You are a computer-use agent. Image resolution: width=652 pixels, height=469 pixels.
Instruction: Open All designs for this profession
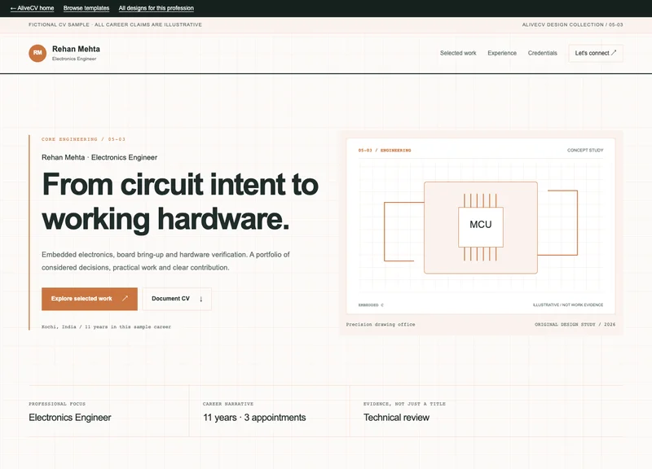pyautogui.click(x=156, y=8)
